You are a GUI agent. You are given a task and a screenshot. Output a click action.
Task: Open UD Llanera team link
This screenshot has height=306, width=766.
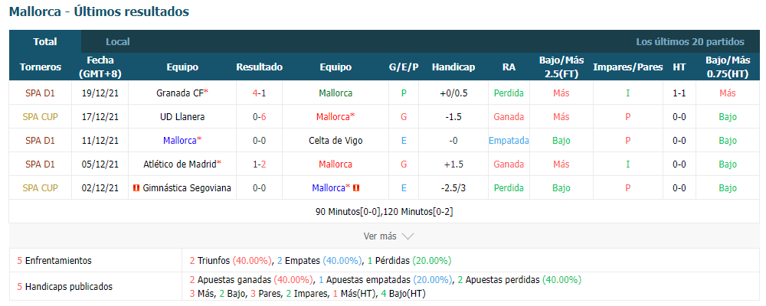click(x=182, y=117)
